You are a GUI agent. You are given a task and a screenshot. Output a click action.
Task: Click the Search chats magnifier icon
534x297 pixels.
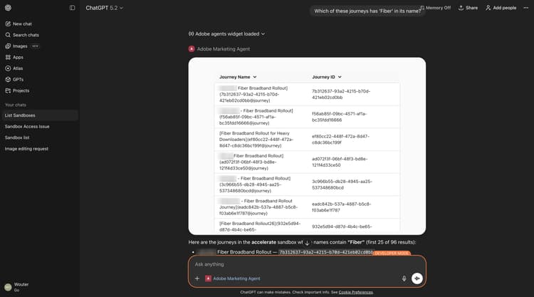click(8, 35)
